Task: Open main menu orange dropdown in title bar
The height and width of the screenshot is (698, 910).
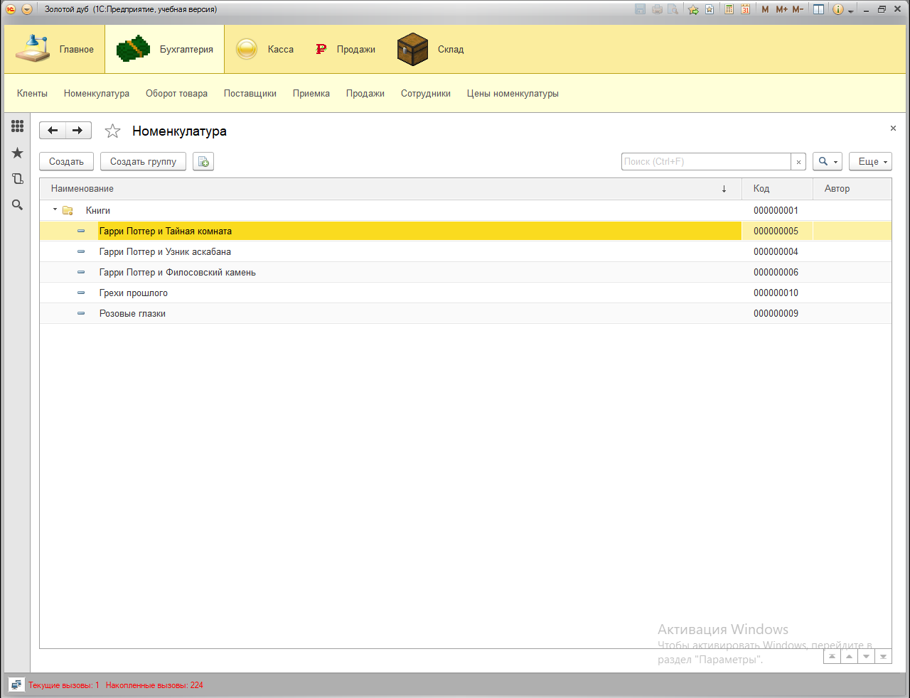Action: tap(27, 9)
